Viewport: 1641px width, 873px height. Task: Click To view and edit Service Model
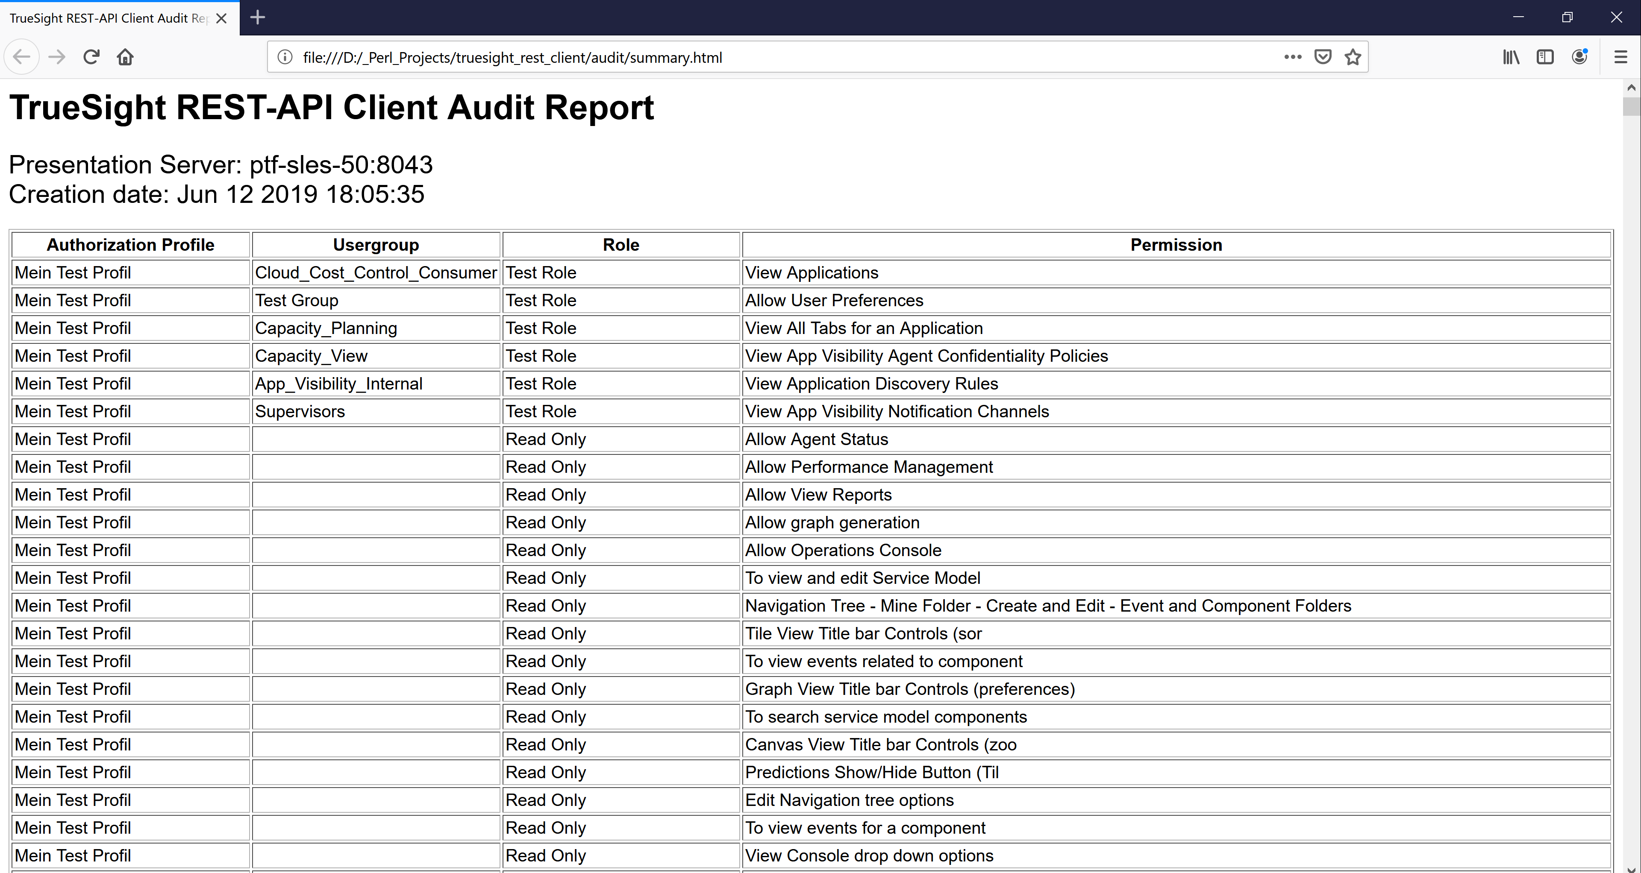coord(1176,578)
